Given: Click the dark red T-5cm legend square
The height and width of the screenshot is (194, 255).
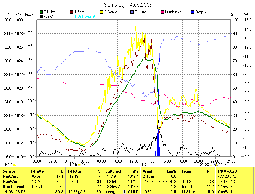Looking at the screenshot, I should tap(72, 12).
